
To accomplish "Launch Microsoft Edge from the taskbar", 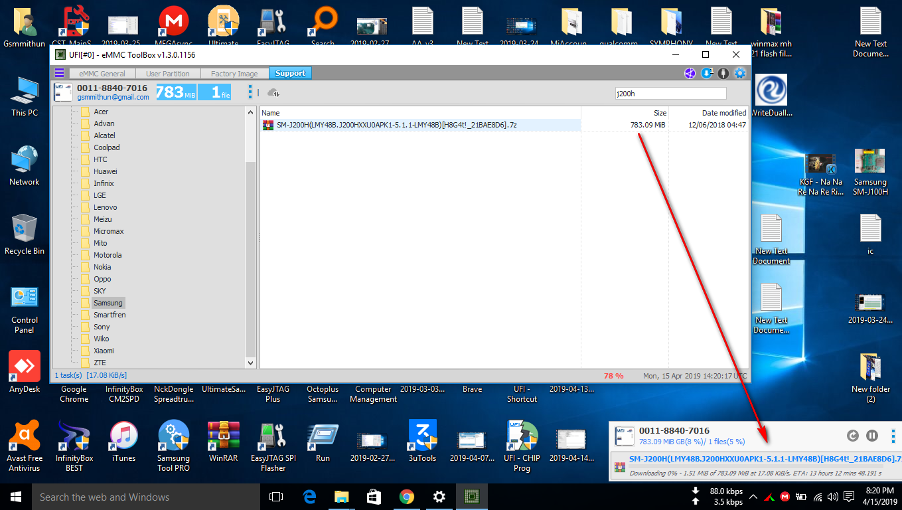I will click(x=309, y=497).
